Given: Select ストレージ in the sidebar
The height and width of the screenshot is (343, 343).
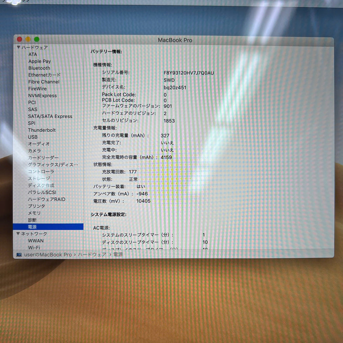Looking at the screenshot, I should click(x=39, y=178).
